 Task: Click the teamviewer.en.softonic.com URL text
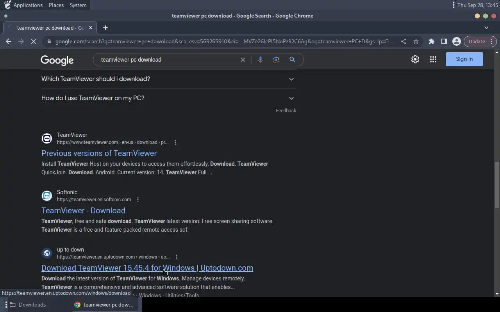pos(94,200)
